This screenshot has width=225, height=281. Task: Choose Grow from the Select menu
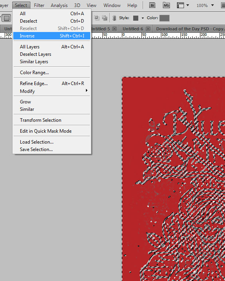[x=52, y=102]
